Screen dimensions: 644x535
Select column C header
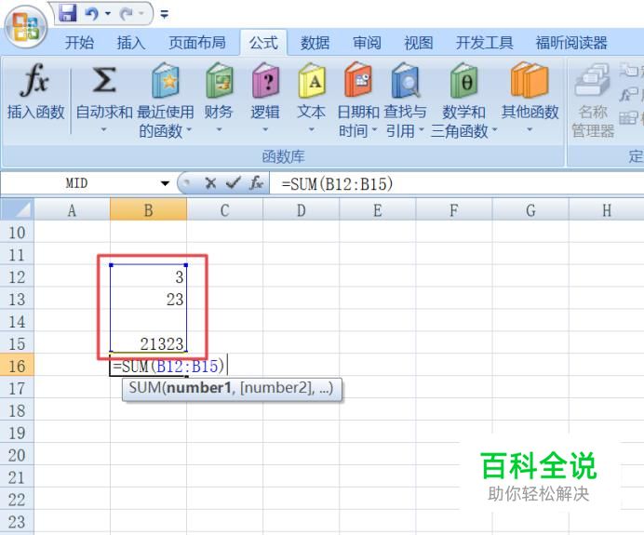coord(224,210)
